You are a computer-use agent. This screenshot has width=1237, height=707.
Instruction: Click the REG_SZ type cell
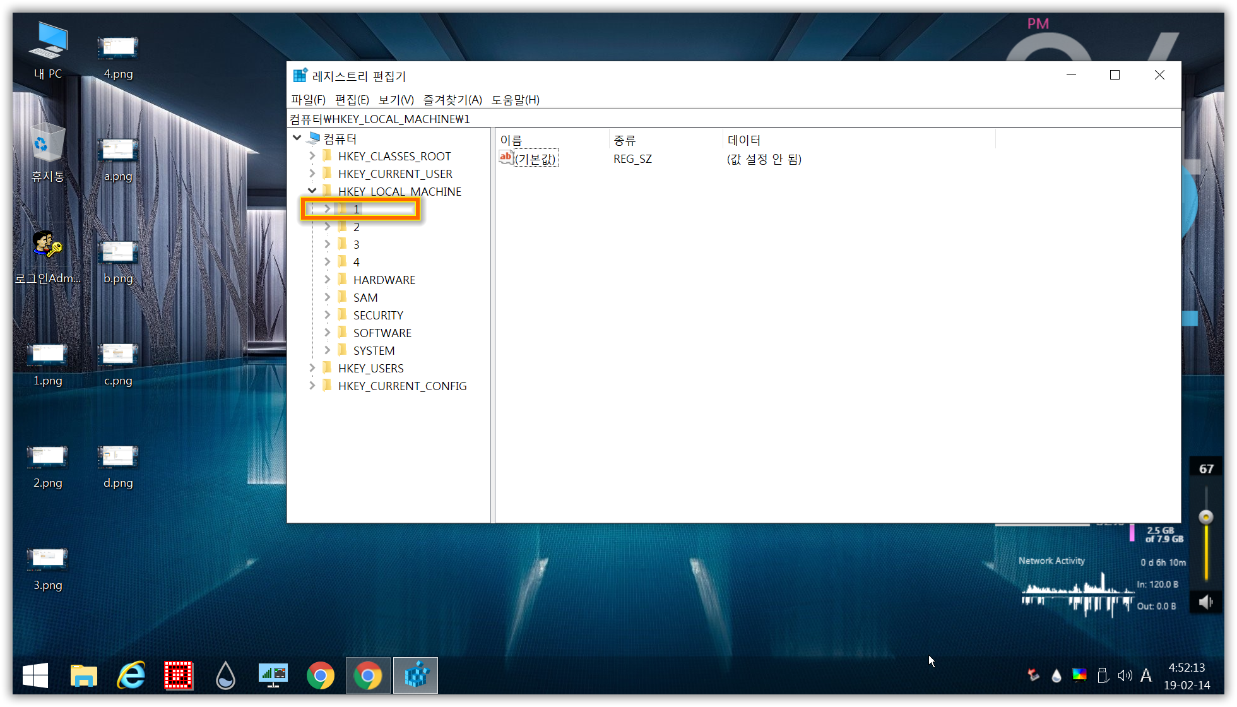[x=632, y=158]
